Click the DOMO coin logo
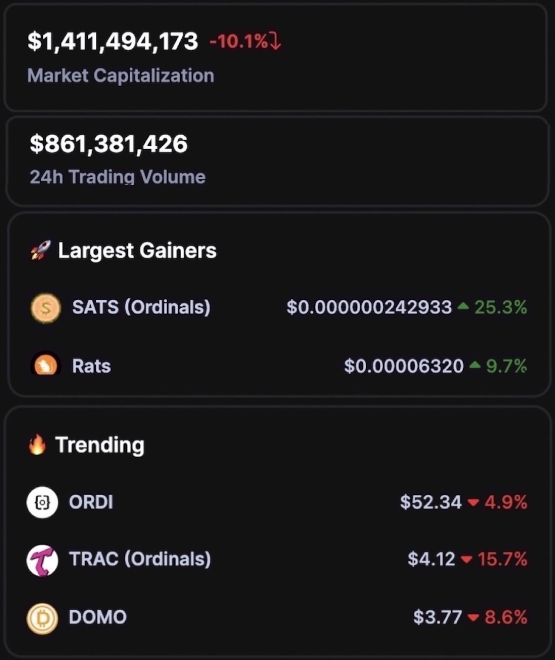 42,618
